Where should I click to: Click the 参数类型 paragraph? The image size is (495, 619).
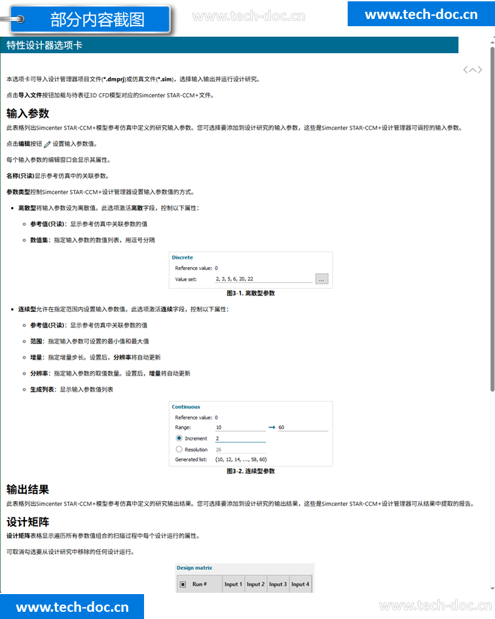100,193
